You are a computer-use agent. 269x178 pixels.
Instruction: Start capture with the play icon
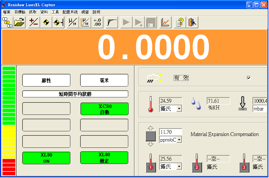click(126, 22)
